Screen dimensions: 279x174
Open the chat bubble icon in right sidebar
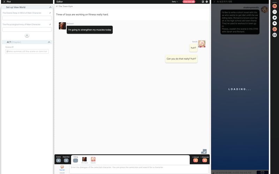(x=274, y=18)
